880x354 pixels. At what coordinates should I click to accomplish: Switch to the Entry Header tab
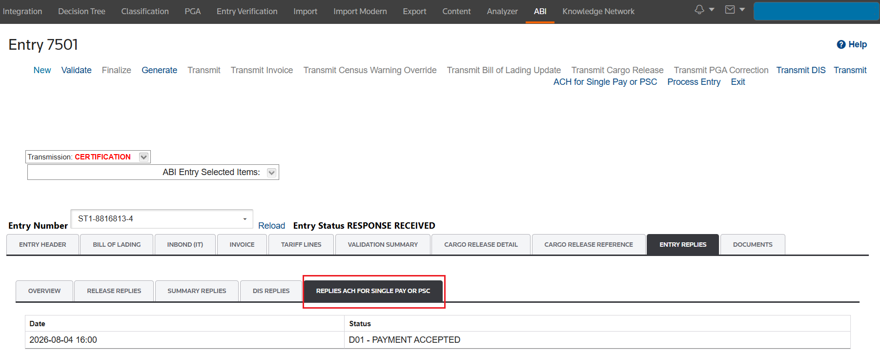click(x=42, y=244)
